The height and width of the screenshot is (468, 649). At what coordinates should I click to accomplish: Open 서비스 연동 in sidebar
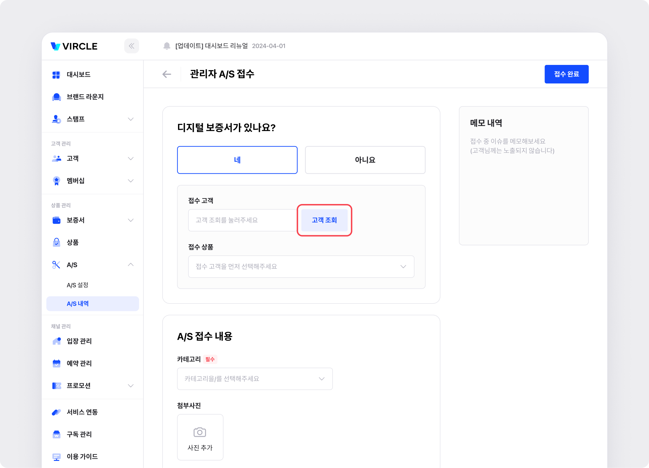pos(82,412)
